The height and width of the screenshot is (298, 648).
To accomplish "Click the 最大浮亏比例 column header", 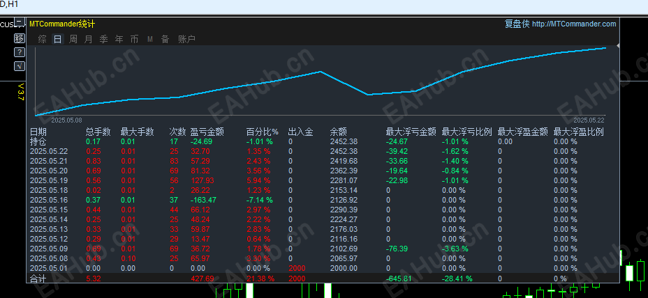I will click(467, 132).
